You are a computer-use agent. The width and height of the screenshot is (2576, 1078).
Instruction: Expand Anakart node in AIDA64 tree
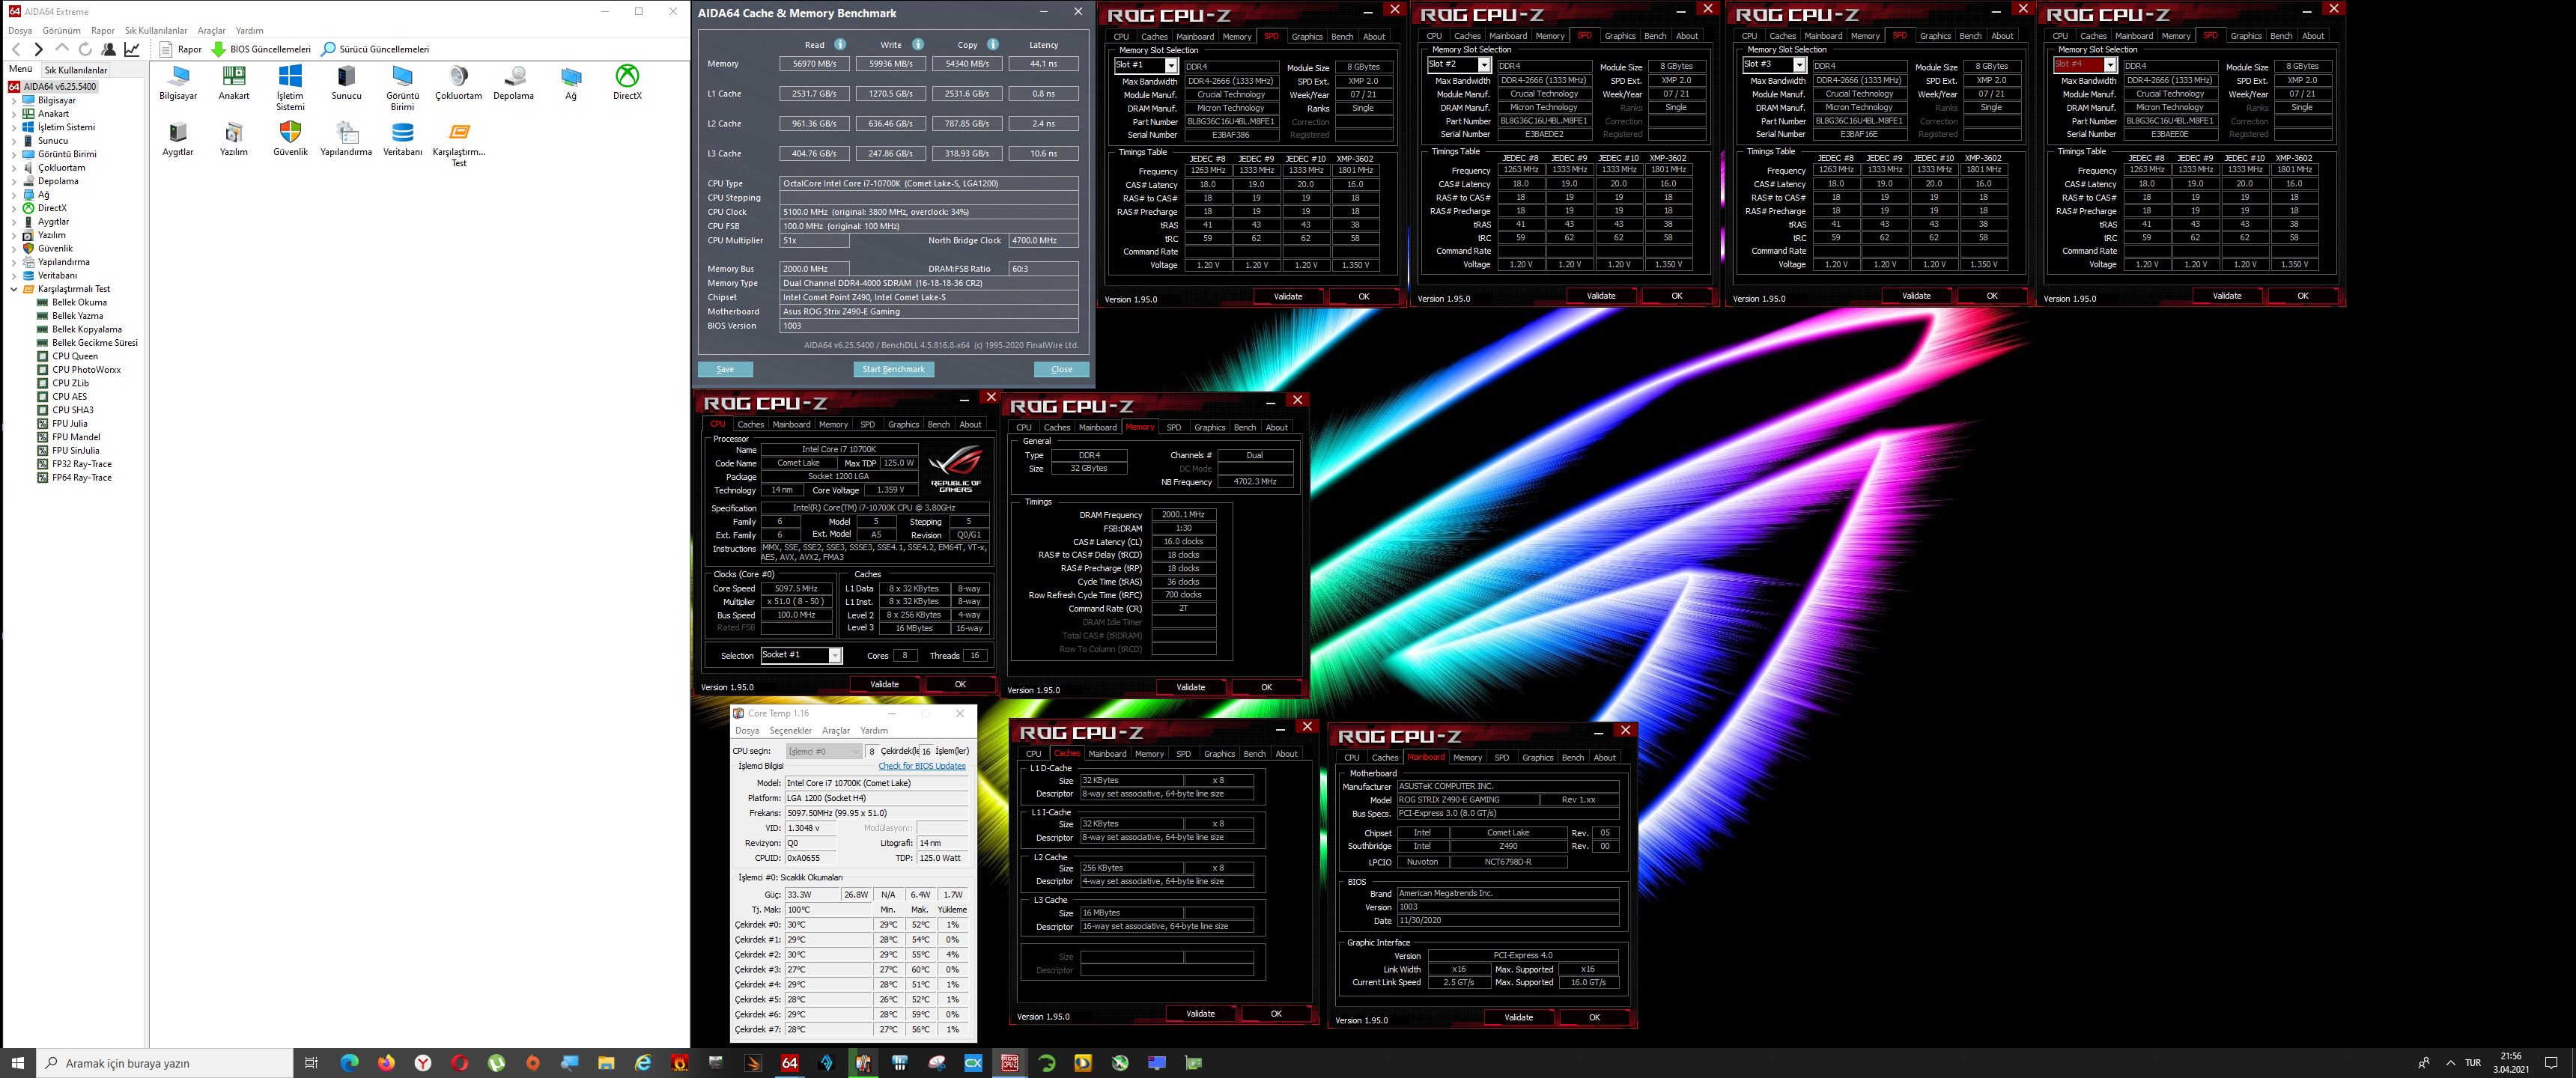click(14, 114)
